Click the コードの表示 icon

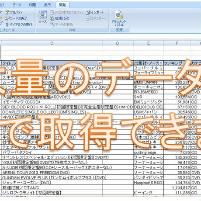point(7,18)
